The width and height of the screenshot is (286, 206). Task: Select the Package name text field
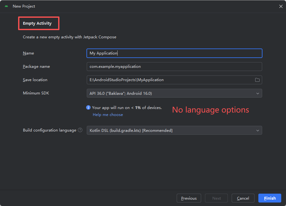tap(174, 66)
